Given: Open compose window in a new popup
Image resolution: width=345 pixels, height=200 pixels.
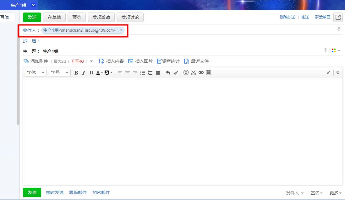Looking at the screenshot, I should (338, 17).
